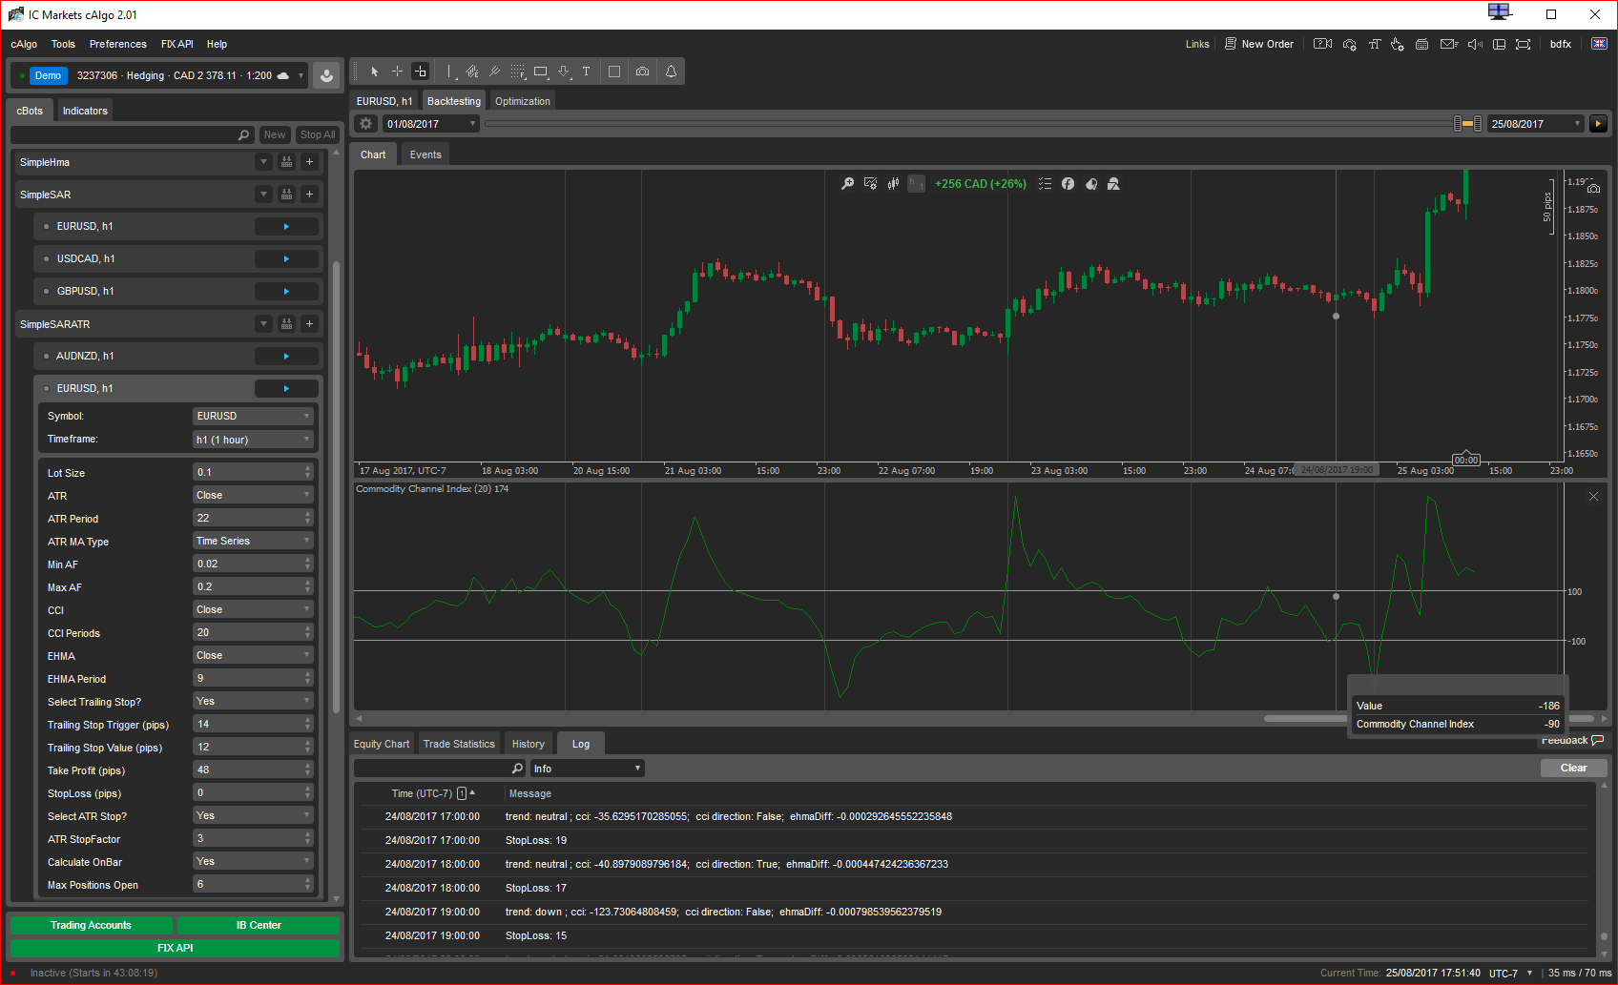
Task: Click the account profile avatar button
Action: point(326,75)
